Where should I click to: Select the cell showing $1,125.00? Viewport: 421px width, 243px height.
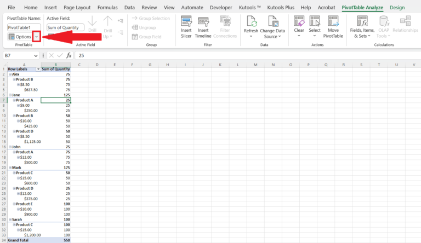click(24, 142)
